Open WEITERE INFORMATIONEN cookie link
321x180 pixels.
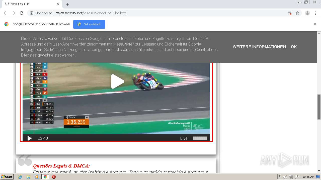click(x=259, y=47)
